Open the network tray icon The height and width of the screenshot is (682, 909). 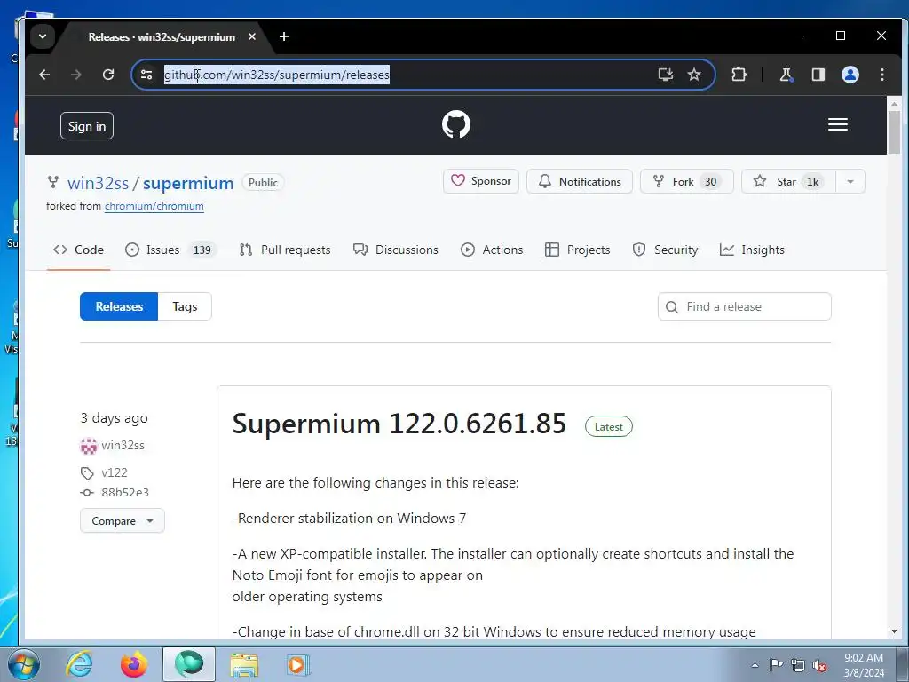click(798, 665)
